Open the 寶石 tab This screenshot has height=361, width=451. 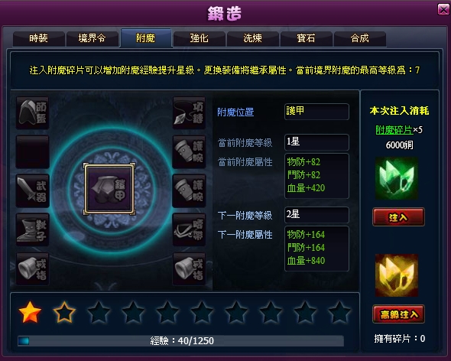(x=306, y=38)
